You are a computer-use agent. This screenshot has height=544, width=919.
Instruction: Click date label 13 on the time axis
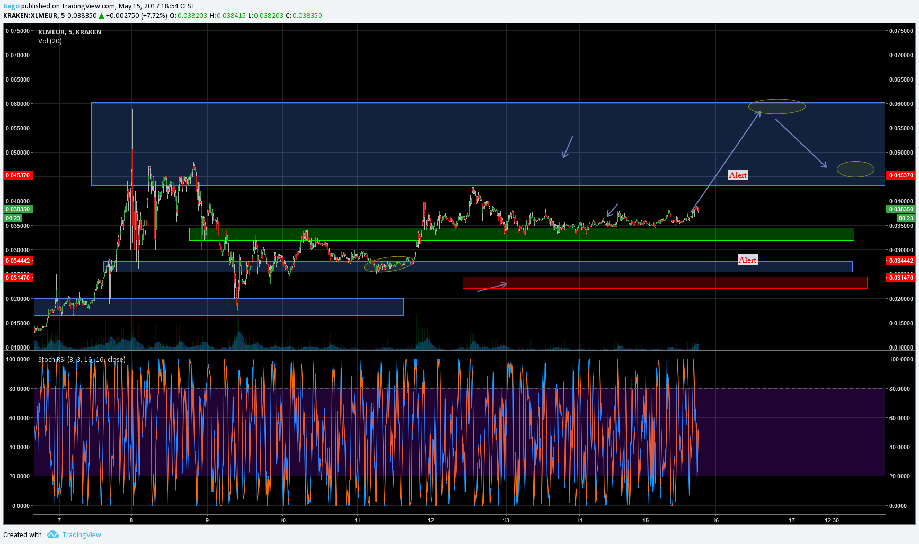pyautogui.click(x=506, y=520)
